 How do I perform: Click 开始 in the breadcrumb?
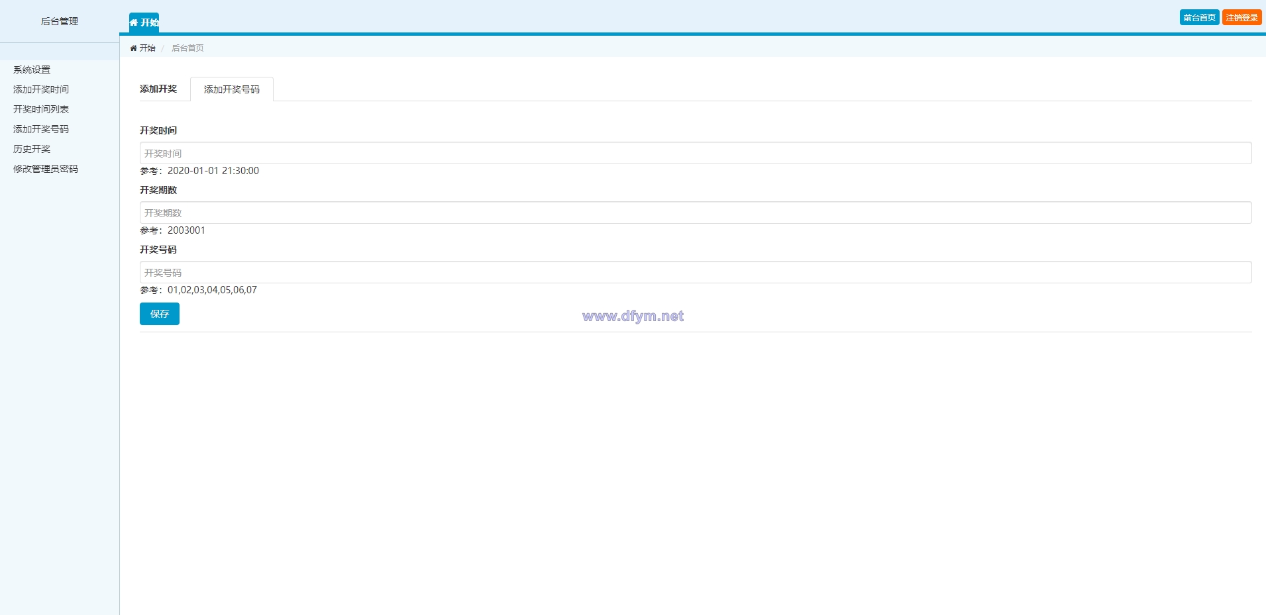[x=147, y=48]
